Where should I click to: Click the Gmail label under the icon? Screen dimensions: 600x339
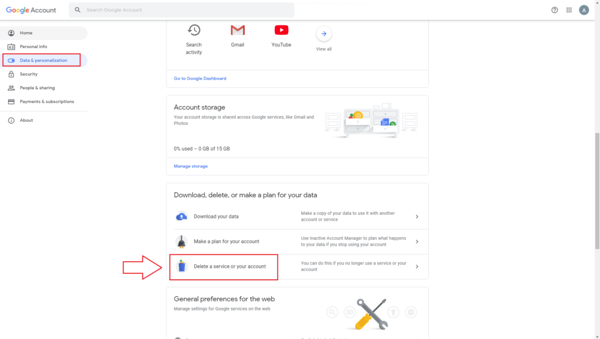[237, 44]
